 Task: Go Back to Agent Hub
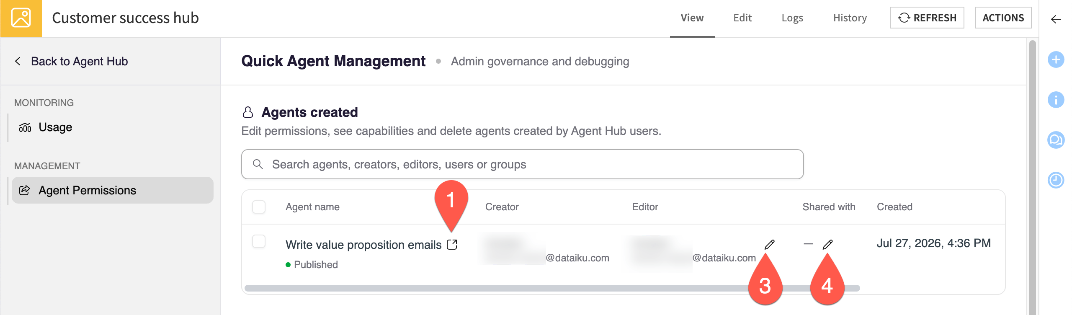71,61
